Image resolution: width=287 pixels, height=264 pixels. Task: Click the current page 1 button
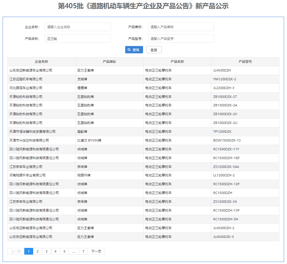click(x=29, y=251)
